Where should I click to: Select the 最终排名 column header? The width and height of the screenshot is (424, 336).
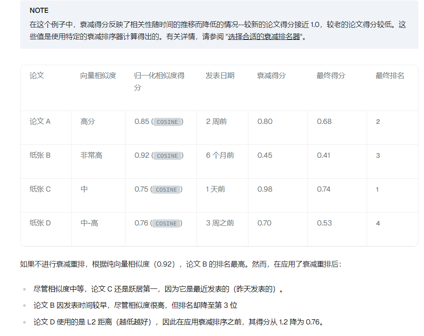[x=390, y=75]
